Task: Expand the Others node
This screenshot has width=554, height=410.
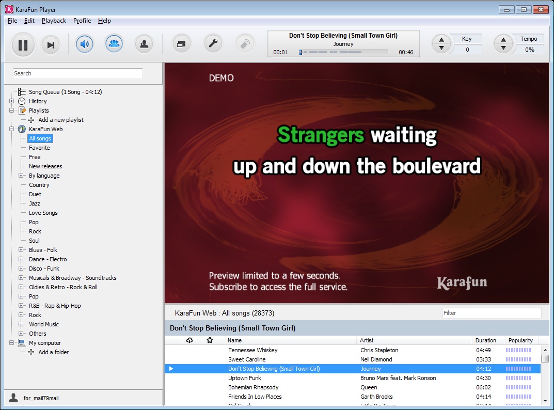Action: (x=21, y=333)
